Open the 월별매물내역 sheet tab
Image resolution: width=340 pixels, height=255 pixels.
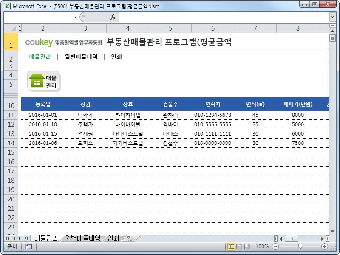(82, 238)
